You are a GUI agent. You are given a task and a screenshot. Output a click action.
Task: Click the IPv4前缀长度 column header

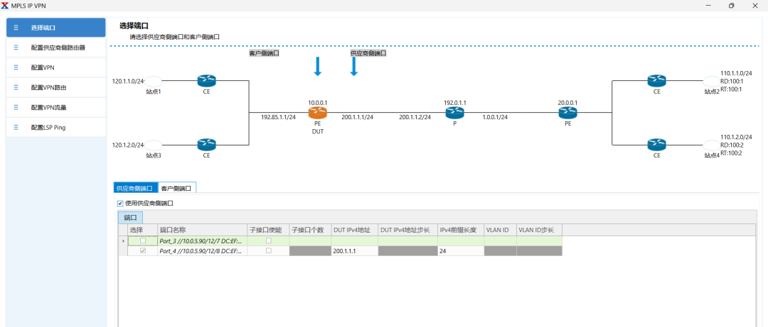coord(459,230)
